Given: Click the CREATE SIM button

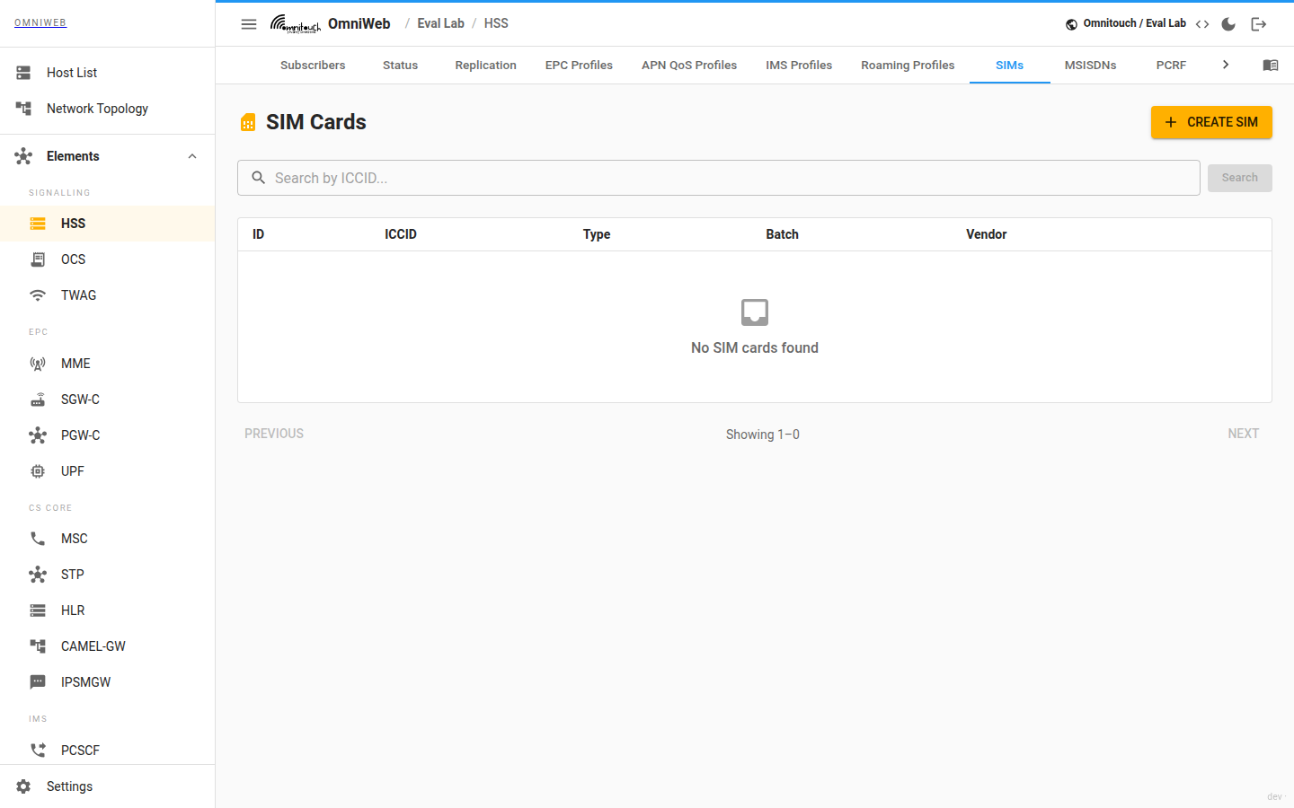Looking at the screenshot, I should pos(1211,122).
